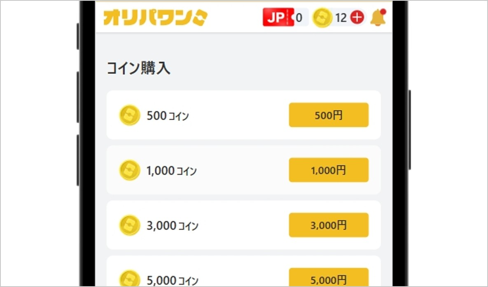
Task: Select the coin icon next to 1,000 コイン
Action: pos(129,170)
